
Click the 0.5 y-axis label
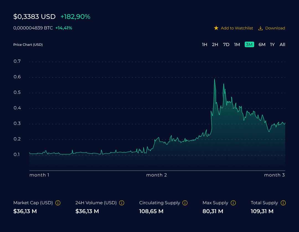[17, 92]
